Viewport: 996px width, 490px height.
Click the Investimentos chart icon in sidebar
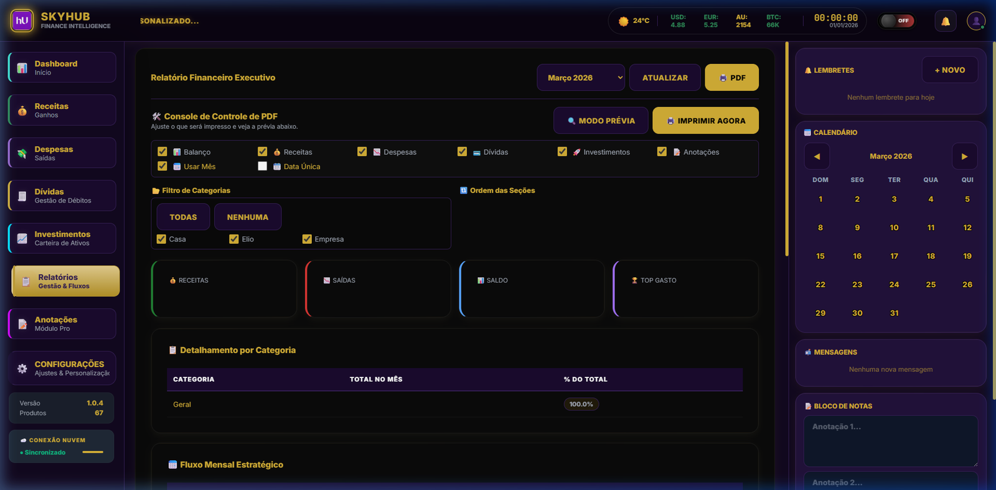click(x=22, y=238)
